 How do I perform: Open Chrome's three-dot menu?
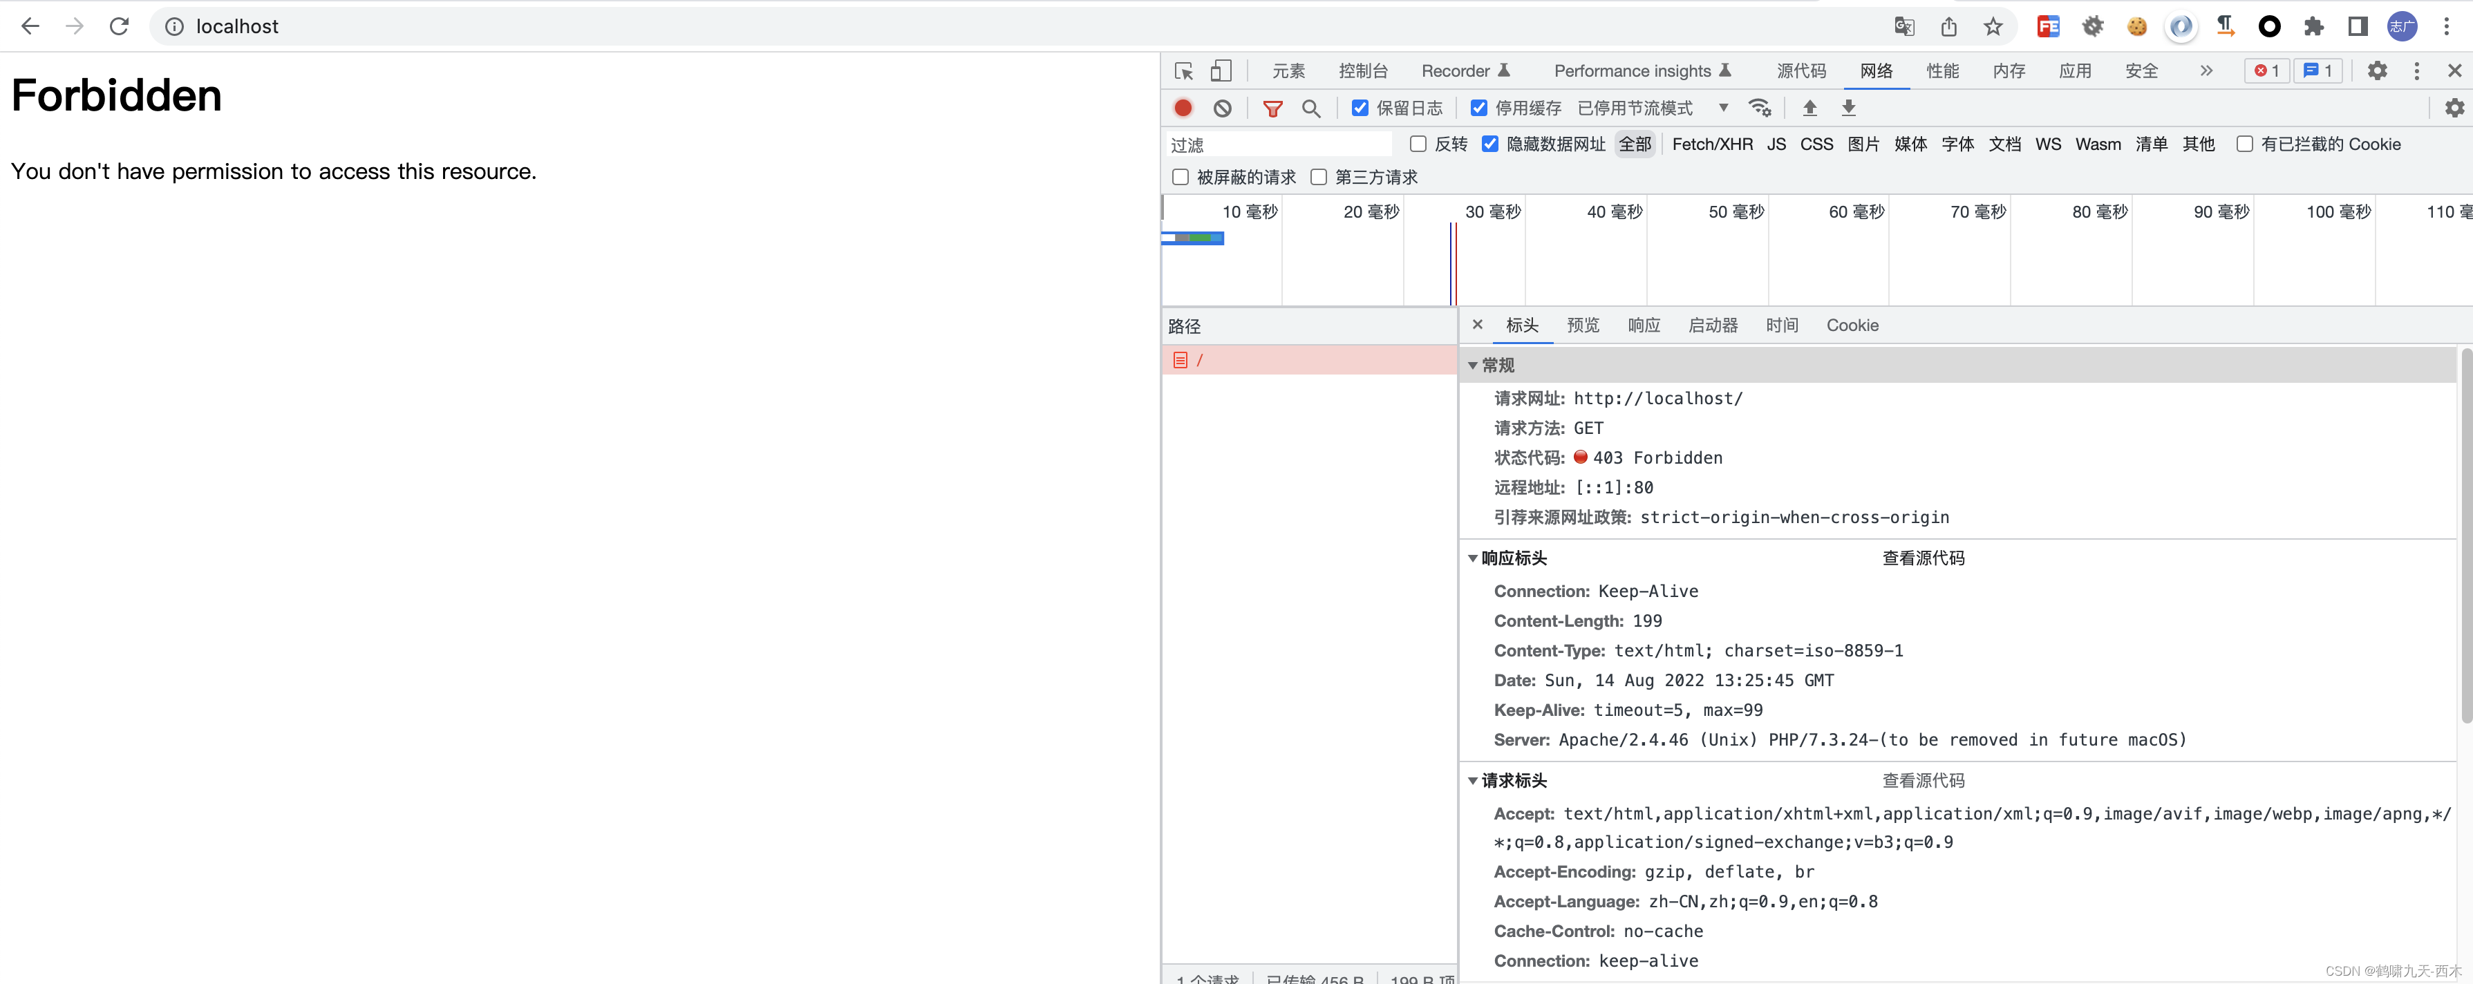pos(2446,26)
